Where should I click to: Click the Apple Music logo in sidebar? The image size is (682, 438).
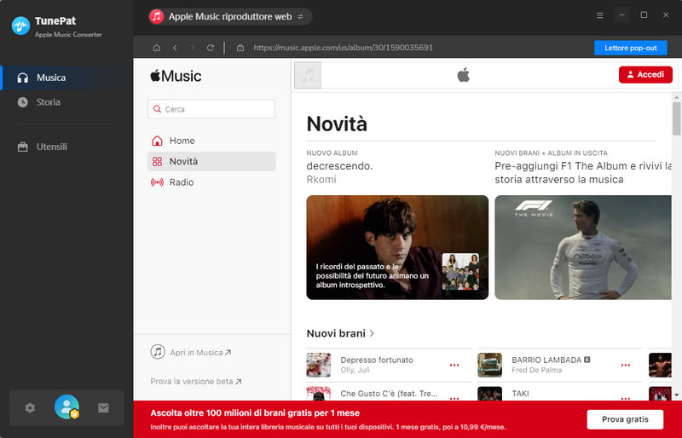[176, 76]
